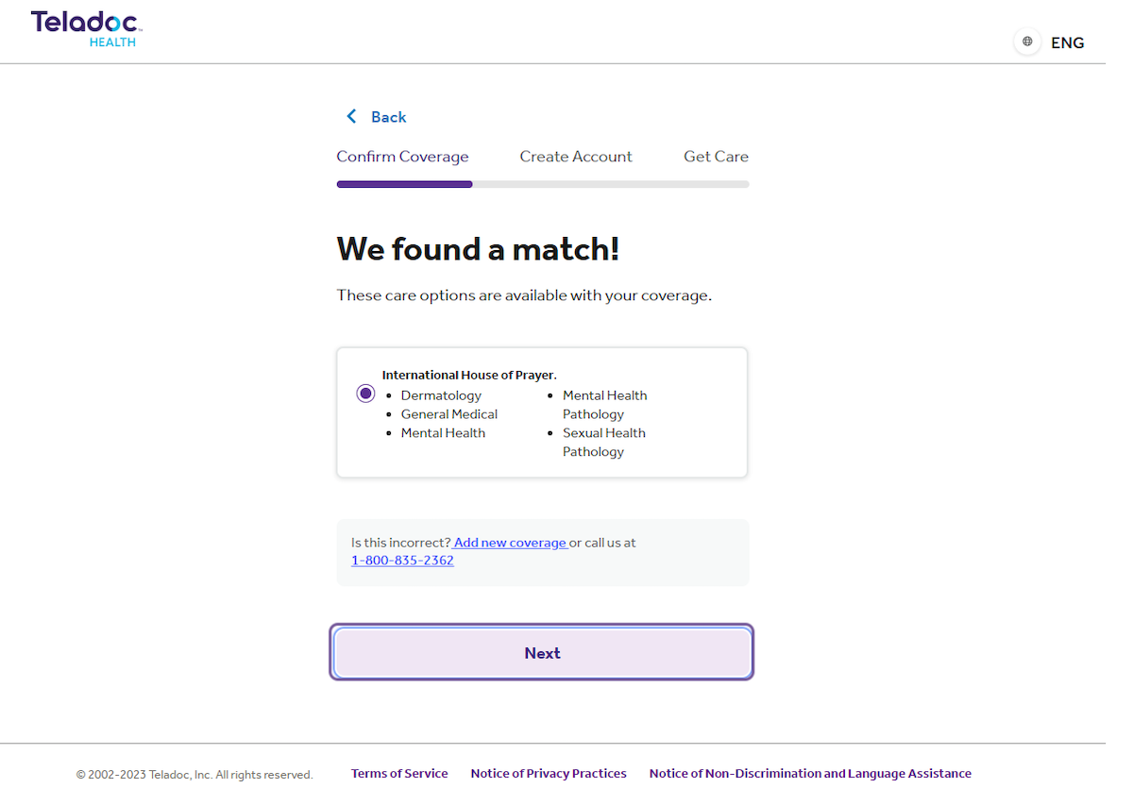
Task: Open the Terms of Service link
Action: 399,774
